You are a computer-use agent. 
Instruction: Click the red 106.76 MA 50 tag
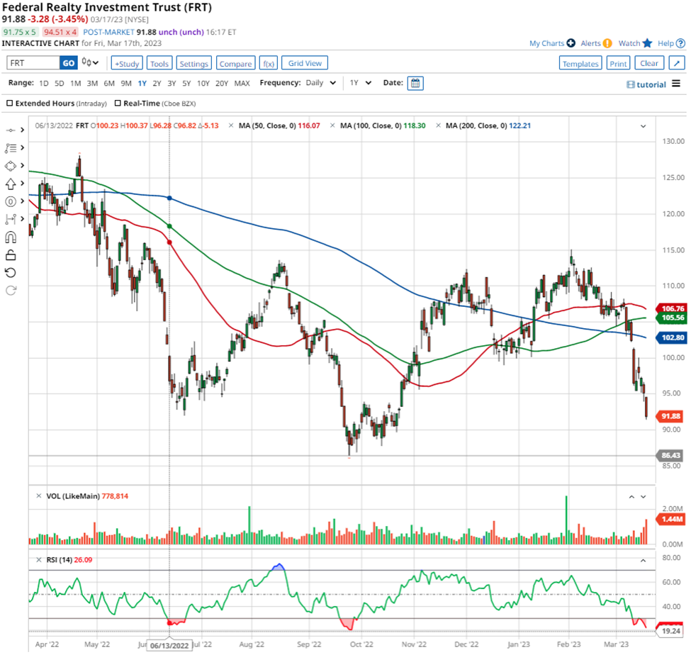(x=672, y=308)
